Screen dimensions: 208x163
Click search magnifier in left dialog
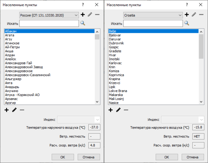coord(83,23)
